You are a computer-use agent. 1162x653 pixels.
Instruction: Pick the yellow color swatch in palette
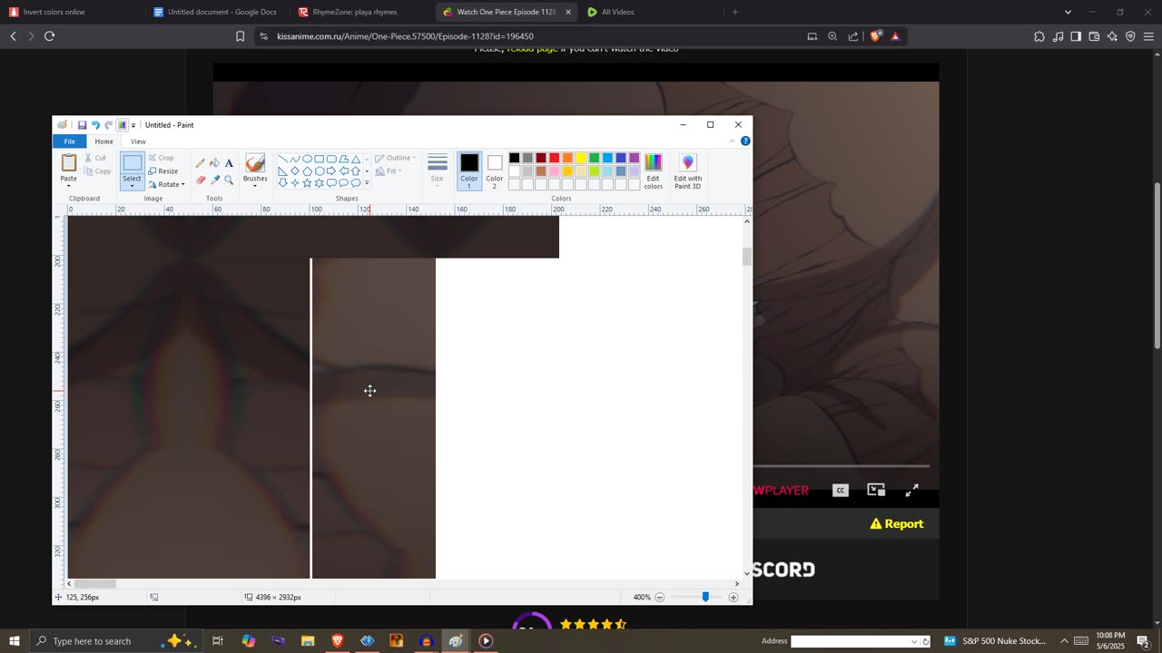point(581,158)
